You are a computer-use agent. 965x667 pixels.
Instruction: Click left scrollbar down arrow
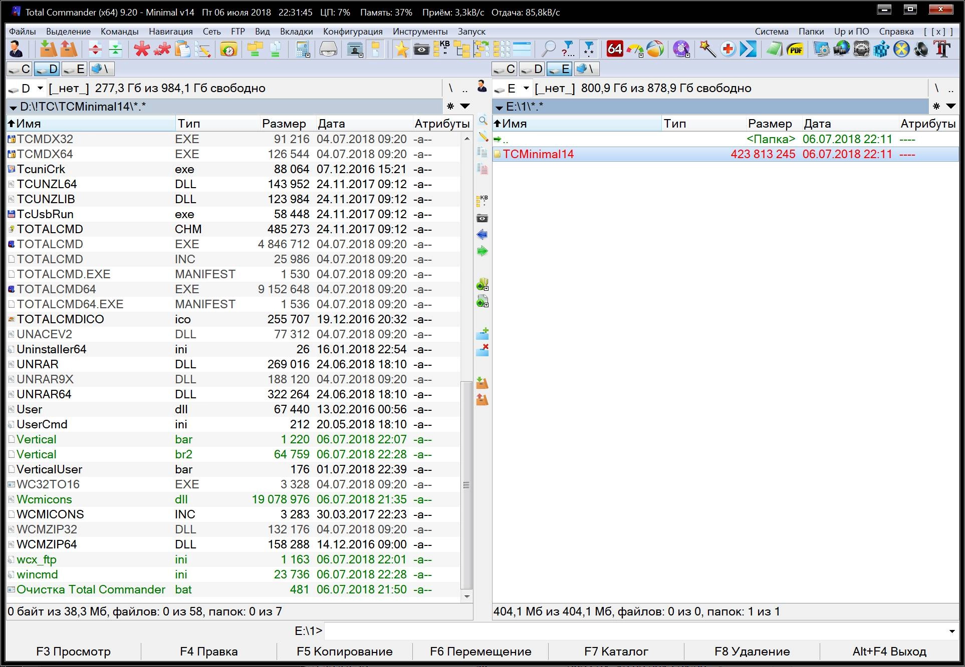click(x=467, y=596)
